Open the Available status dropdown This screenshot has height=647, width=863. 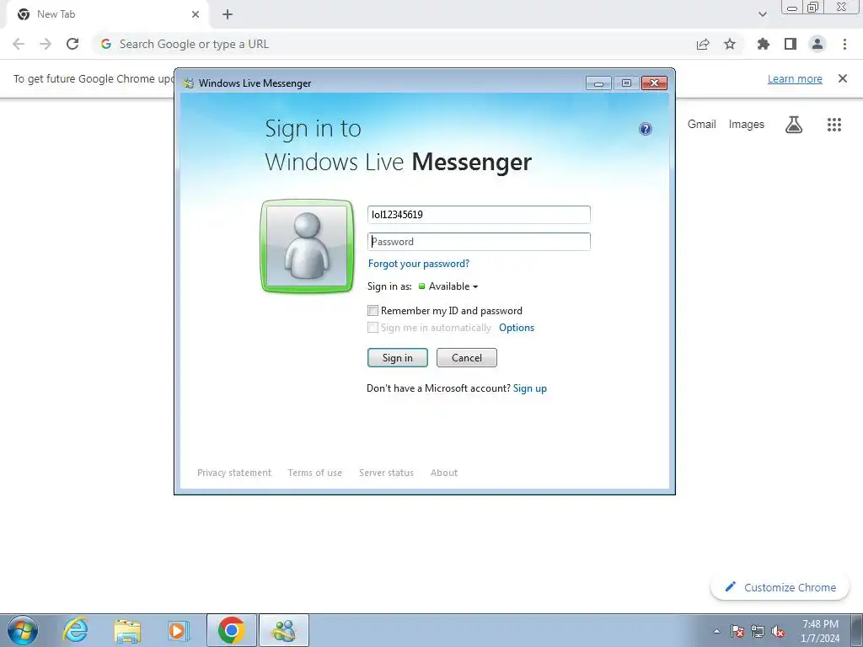[448, 286]
